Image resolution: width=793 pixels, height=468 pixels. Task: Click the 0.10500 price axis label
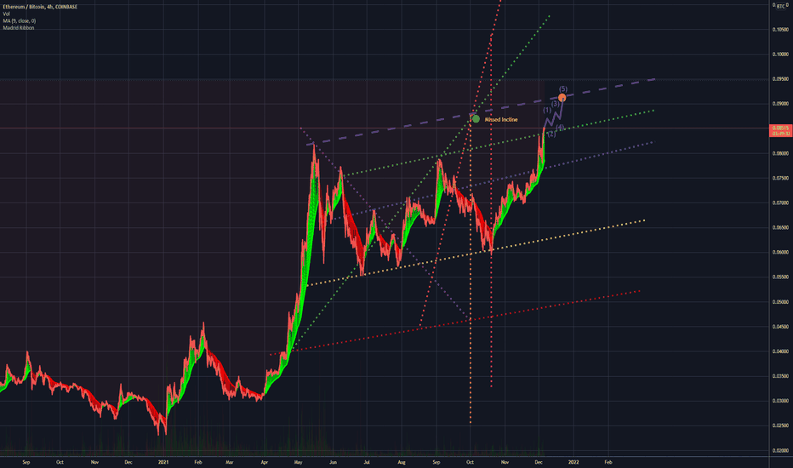pos(780,30)
